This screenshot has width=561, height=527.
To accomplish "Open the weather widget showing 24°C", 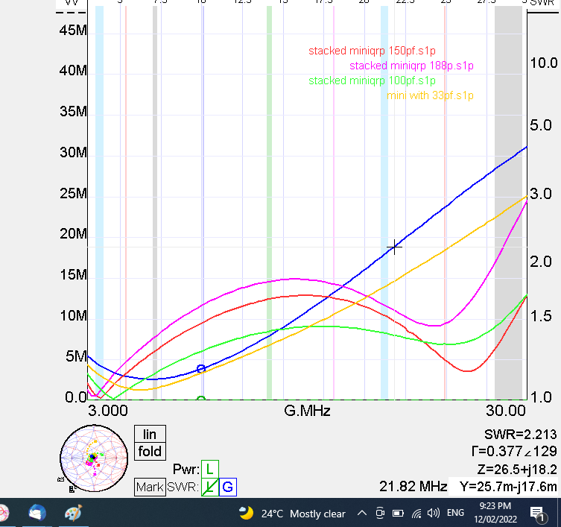I will pos(292,514).
